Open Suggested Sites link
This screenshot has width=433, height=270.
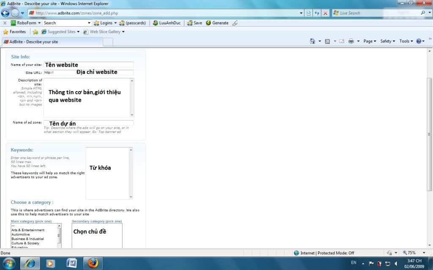pyautogui.click(x=60, y=32)
